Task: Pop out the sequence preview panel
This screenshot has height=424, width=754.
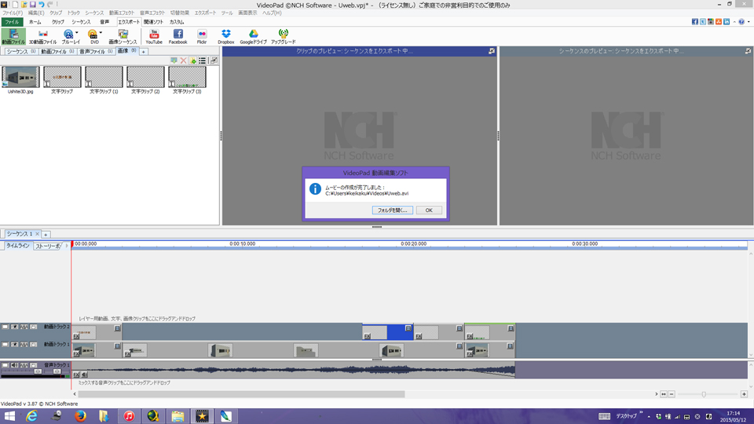Action: point(749,50)
